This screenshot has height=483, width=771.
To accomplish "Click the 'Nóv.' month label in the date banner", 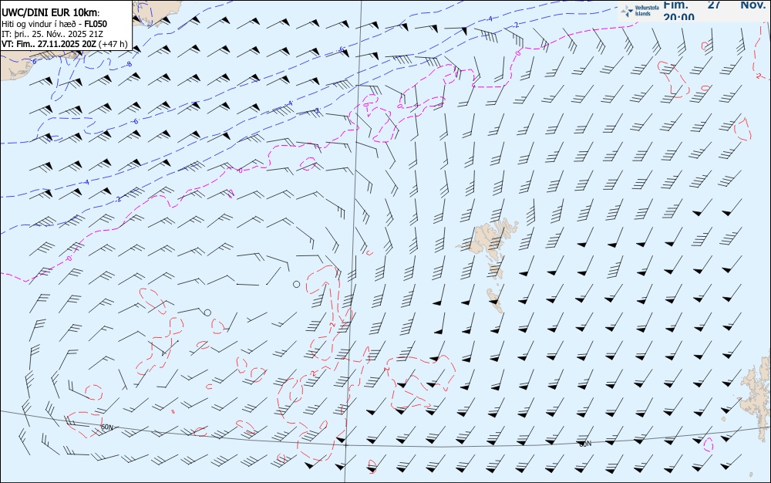I will point(752,5).
